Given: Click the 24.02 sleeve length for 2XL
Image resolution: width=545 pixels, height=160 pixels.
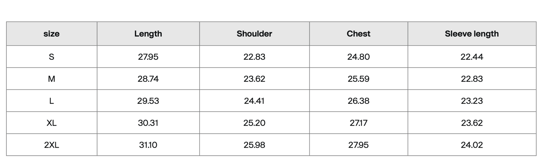Looking at the screenshot, I should [x=472, y=145].
